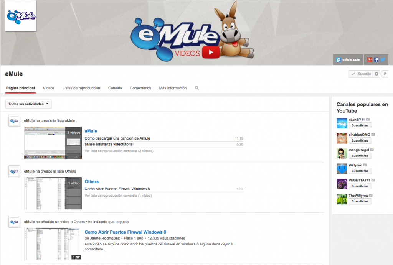The height and width of the screenshot is (265, 393).
Task: Go to the Canales tab
Action: tap(115, 88)
